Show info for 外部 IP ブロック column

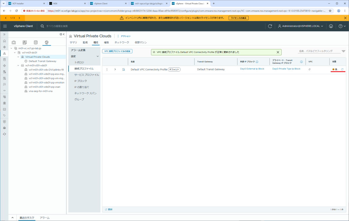coord(257,62)
